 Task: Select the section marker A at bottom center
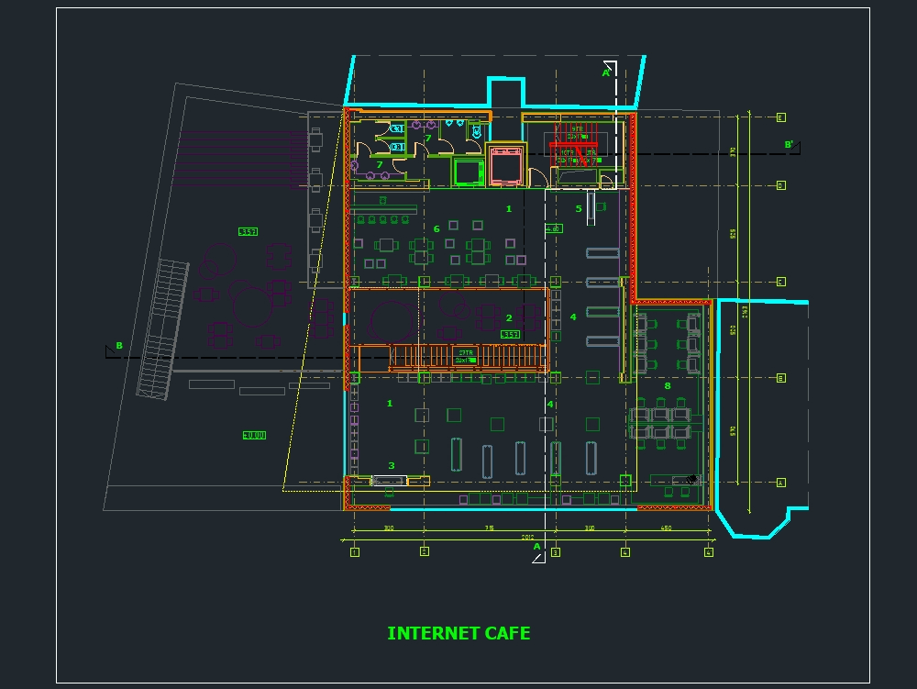[x=536, y=546]
